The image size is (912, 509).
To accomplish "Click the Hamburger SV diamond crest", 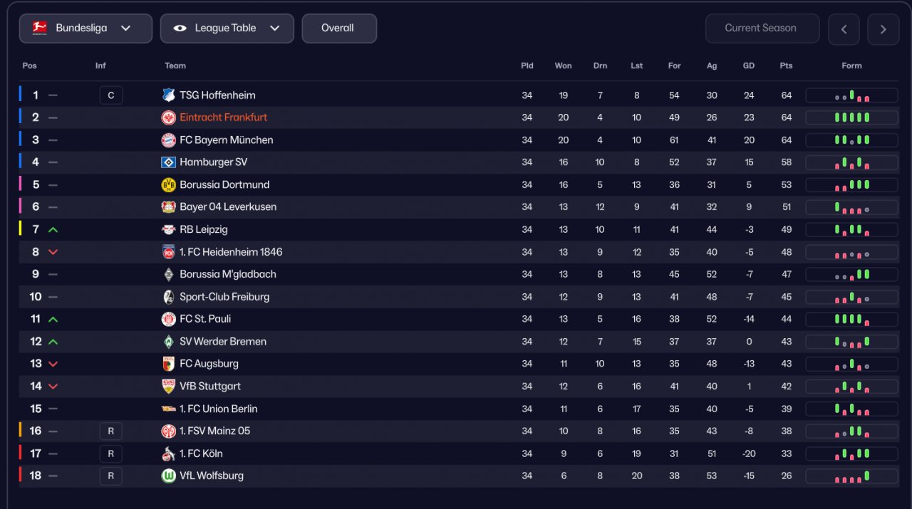I will click(x=168, y=162).
